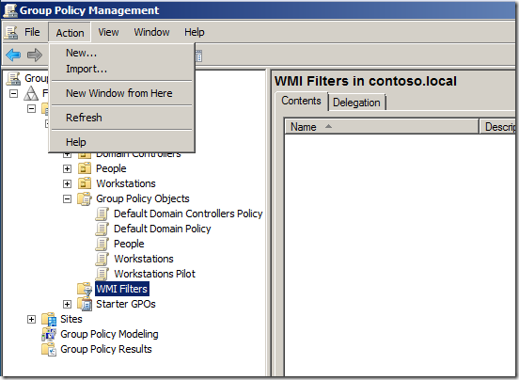Switch to the Delegation tab
The width and height of the screenshot is (519, 380).
click(x=356, y=103)
